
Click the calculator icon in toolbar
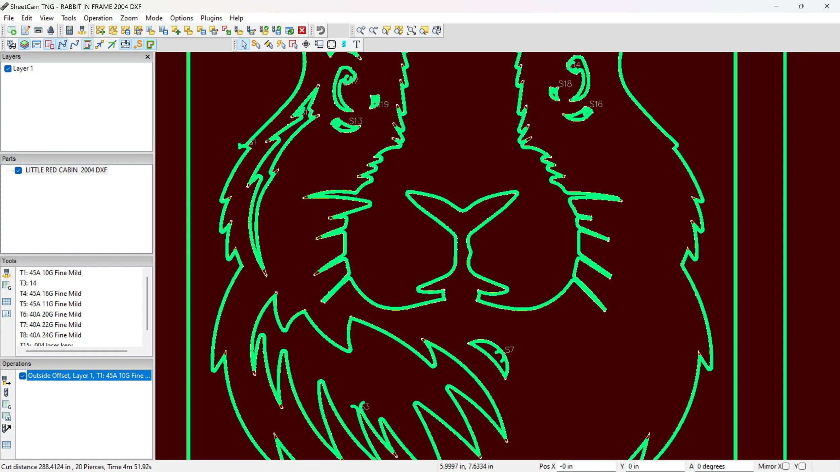point(69,30)
